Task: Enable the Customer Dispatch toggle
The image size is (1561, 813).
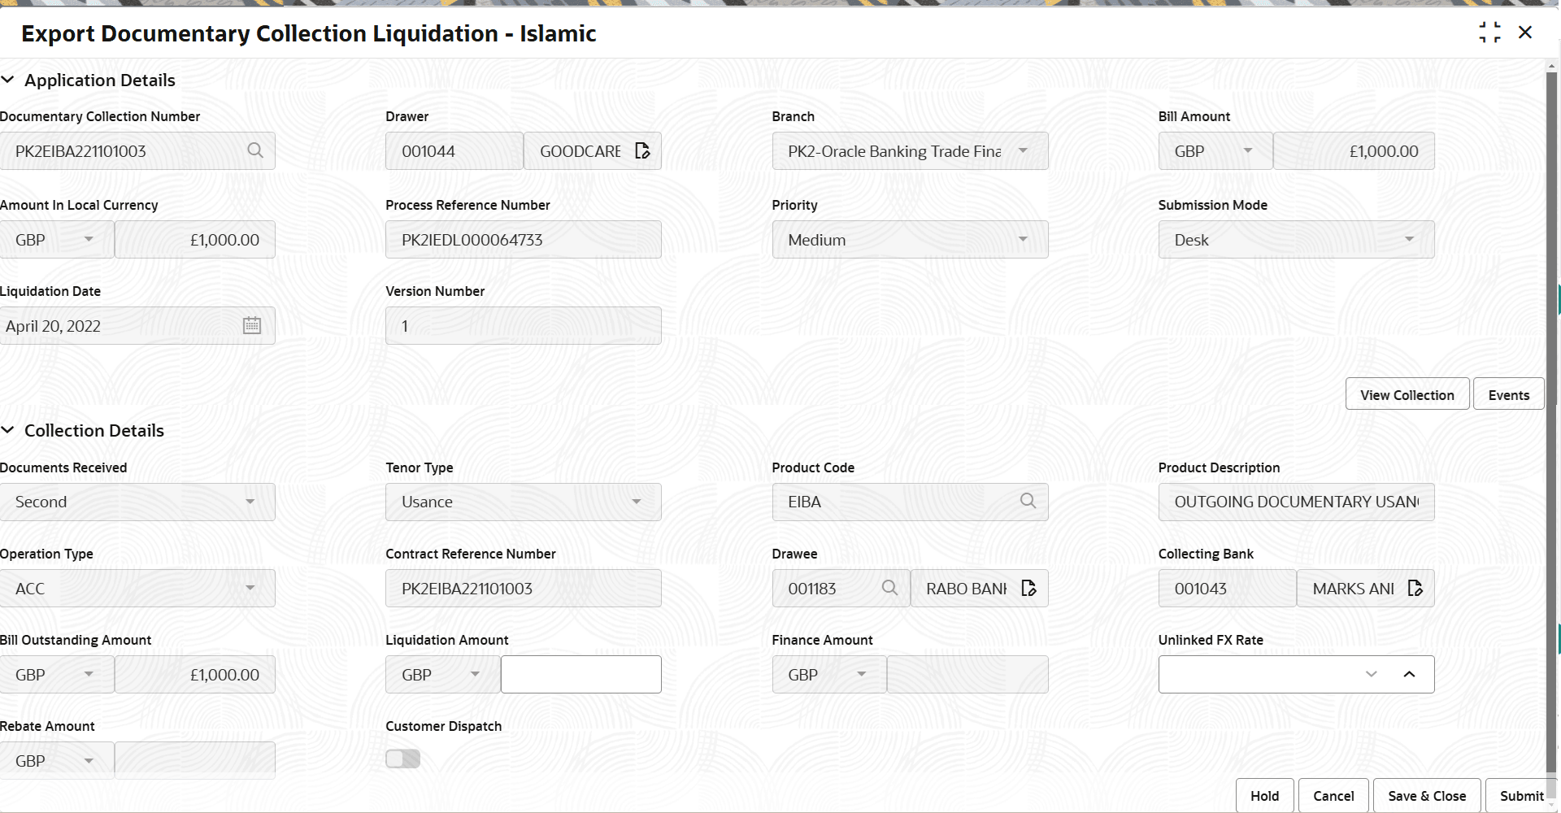Action: coord(402,758)
